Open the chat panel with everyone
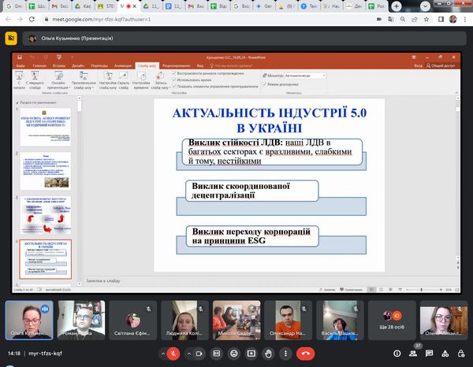The image size is (473, 367). pyautogui.click(x=430, y=354)
